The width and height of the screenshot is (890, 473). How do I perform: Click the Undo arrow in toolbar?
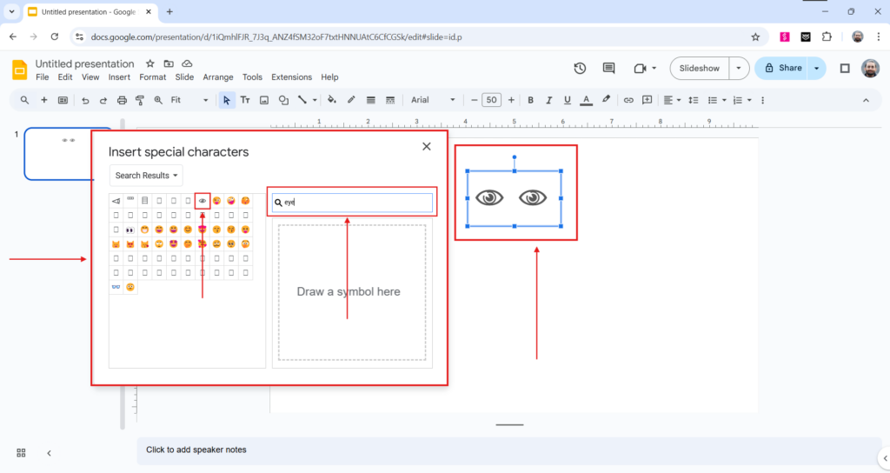click(85, 100)
